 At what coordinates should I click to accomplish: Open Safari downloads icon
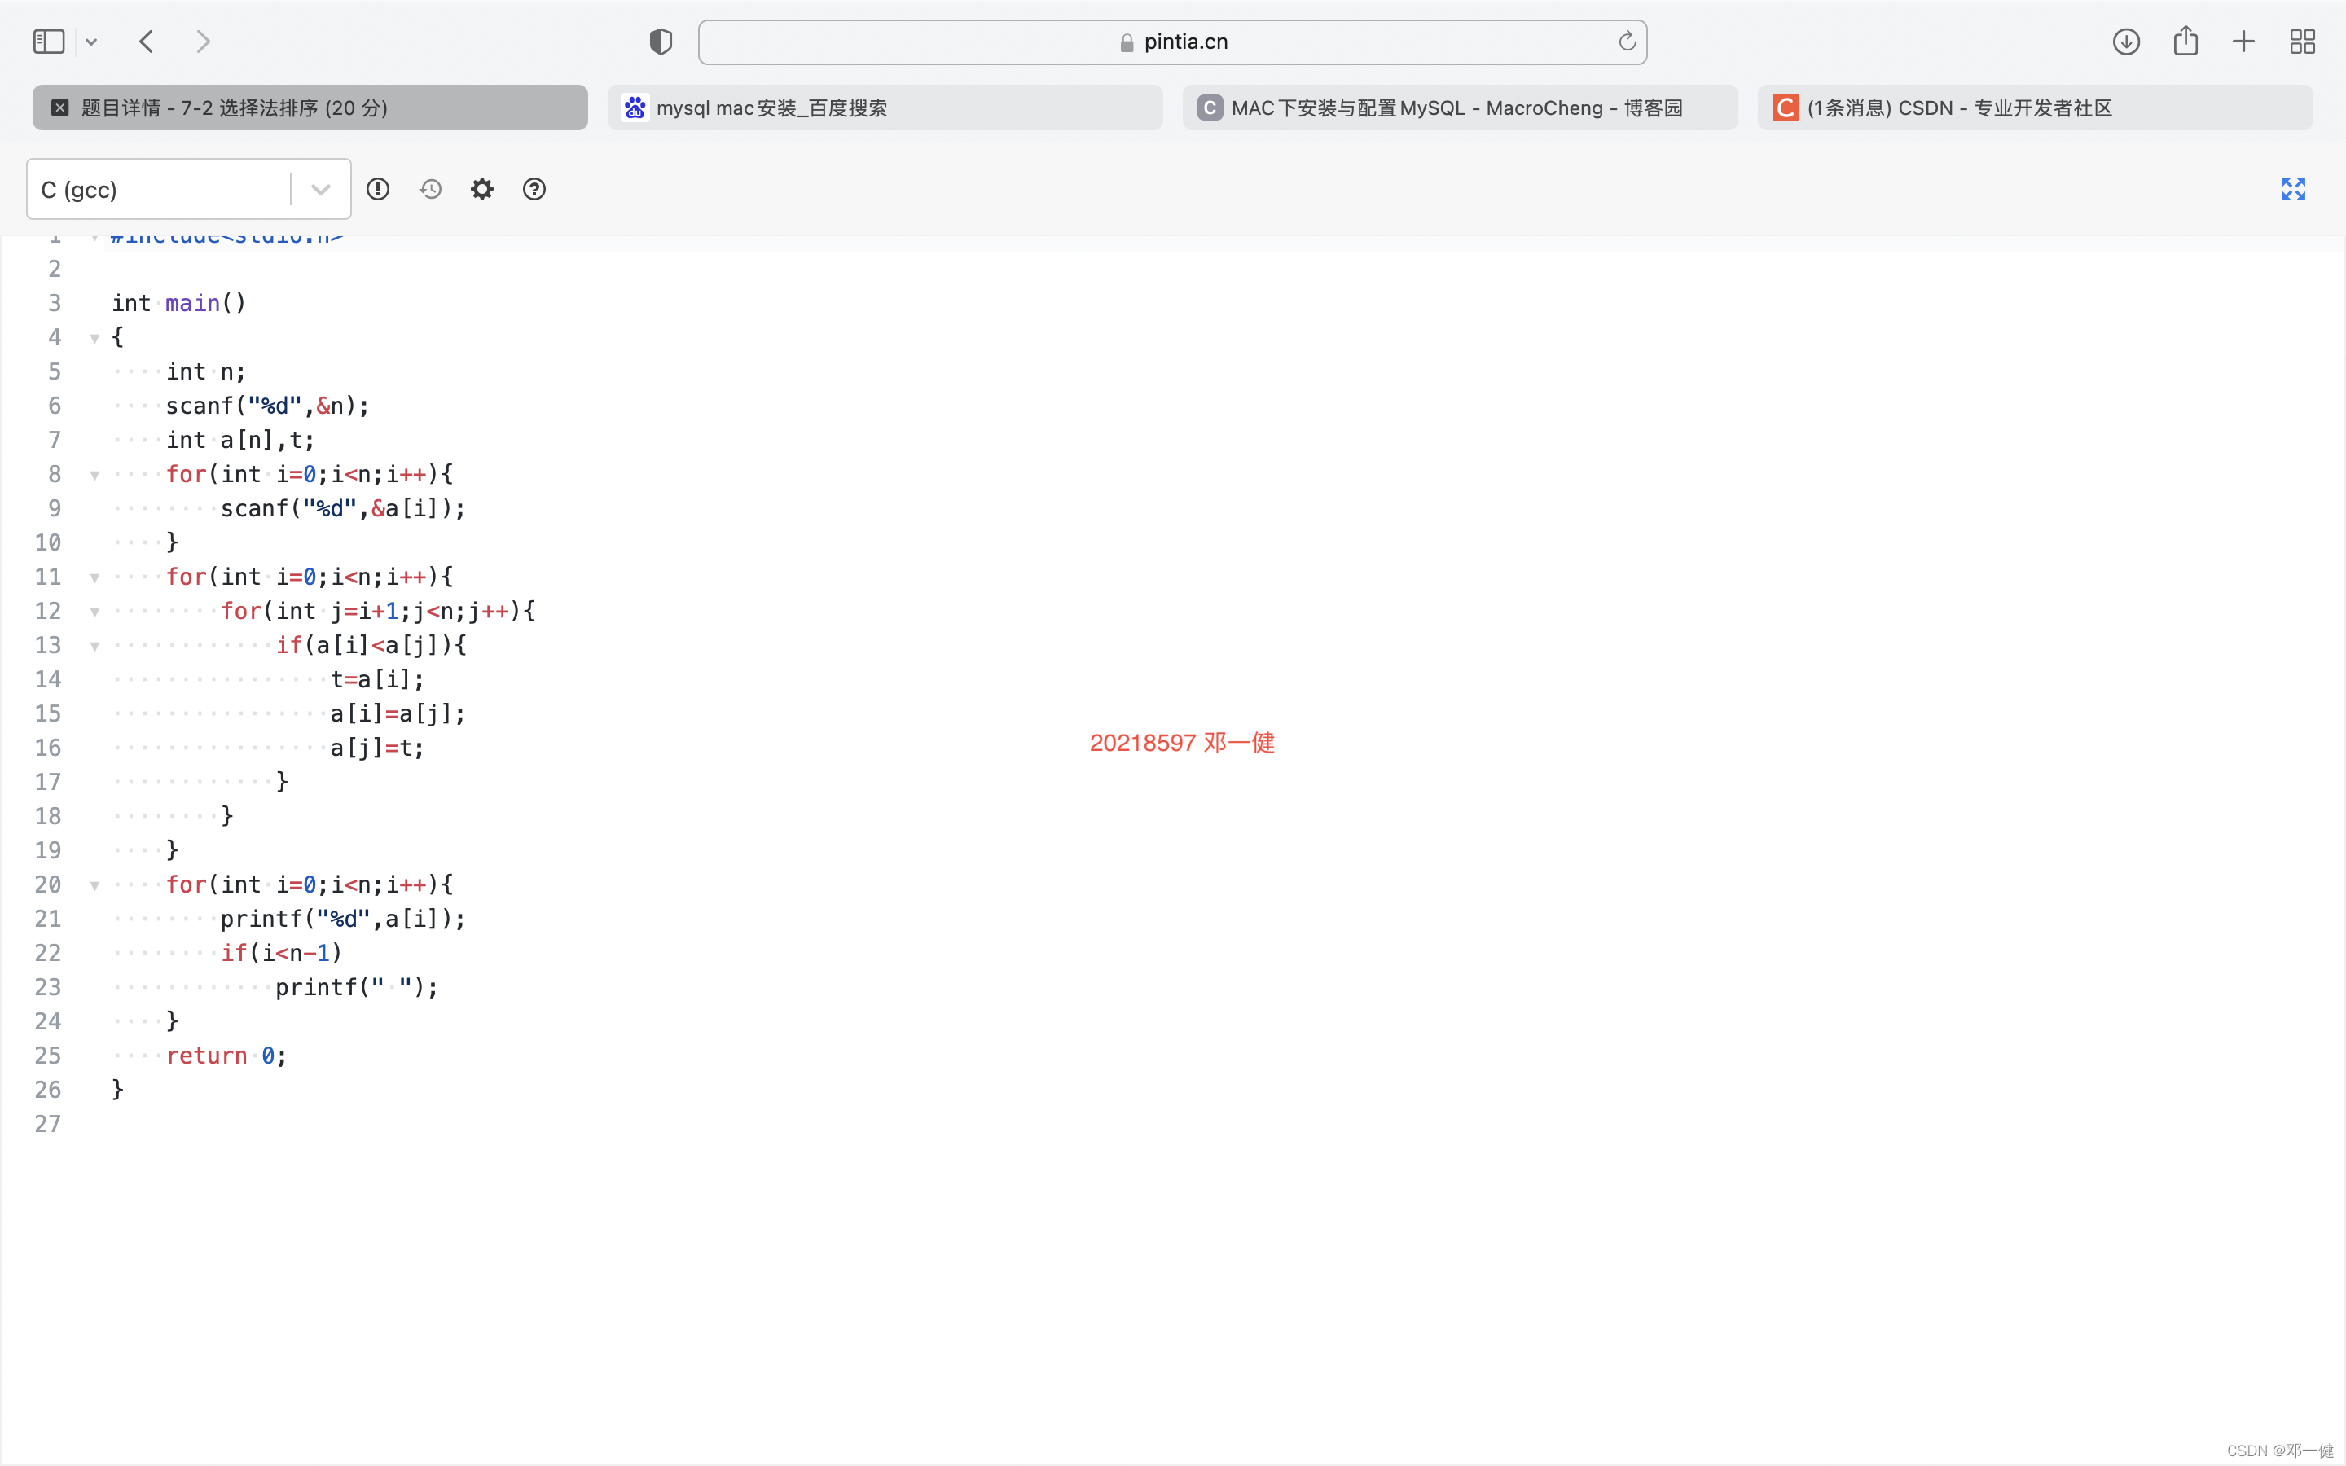[x=2126, y=42]
